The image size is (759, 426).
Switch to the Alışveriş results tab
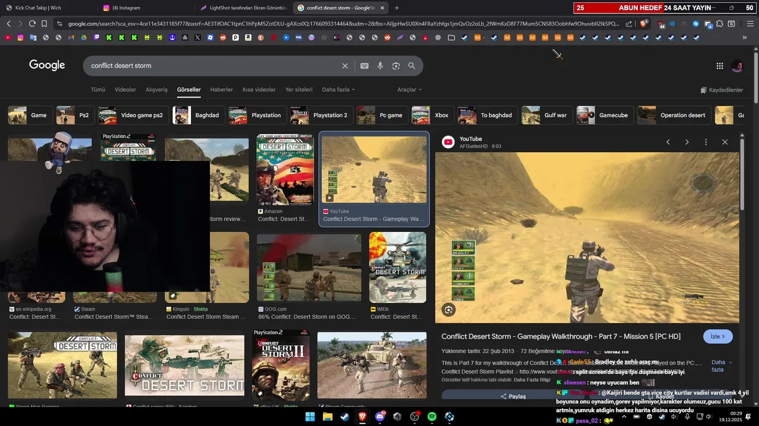pyautogui.click(x=157, y=90)
